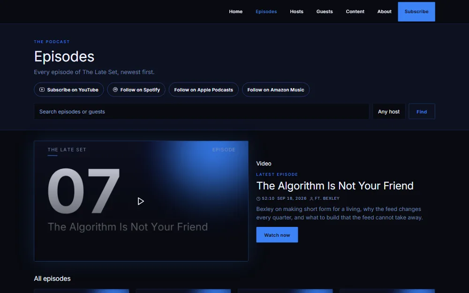This screenshot has height=293, width=469.
Task: Go to the Home page
Action: pos(236,12)
